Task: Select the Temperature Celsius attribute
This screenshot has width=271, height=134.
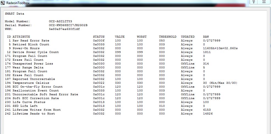Action: click(x=31, y=83)
